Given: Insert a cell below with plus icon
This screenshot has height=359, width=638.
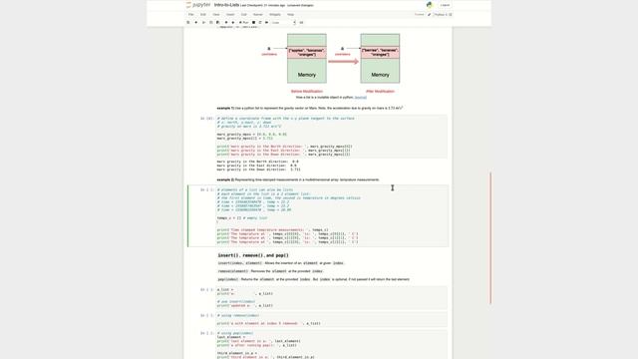Looking at the screenshot, I should point(195,22).
